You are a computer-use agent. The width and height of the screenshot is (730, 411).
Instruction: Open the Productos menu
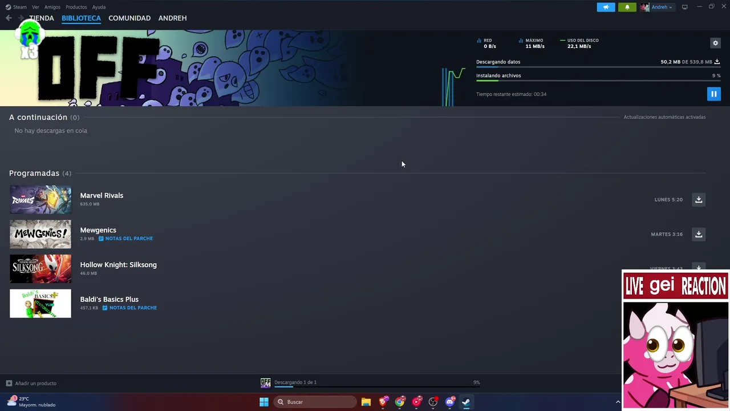76,7
